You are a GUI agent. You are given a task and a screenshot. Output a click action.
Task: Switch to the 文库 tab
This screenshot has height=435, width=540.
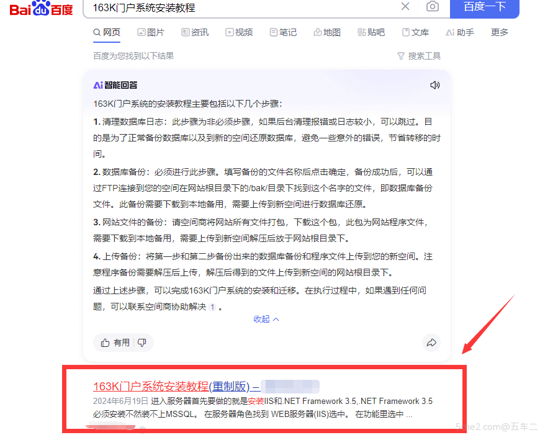pos(415,32)
